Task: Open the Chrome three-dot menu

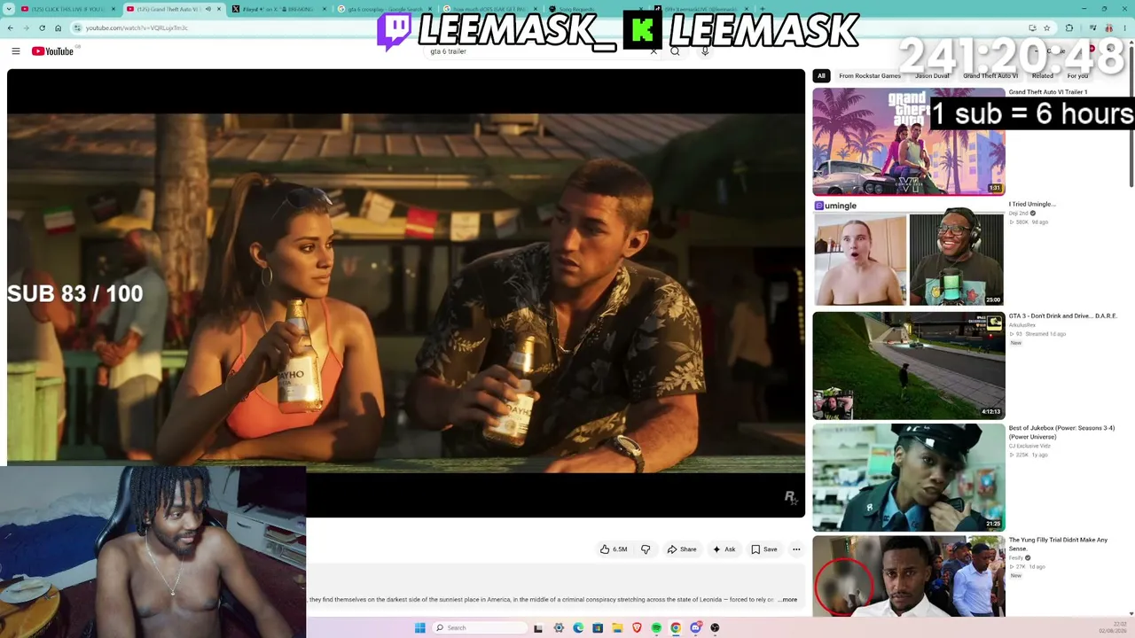Action: point(1127,27)
